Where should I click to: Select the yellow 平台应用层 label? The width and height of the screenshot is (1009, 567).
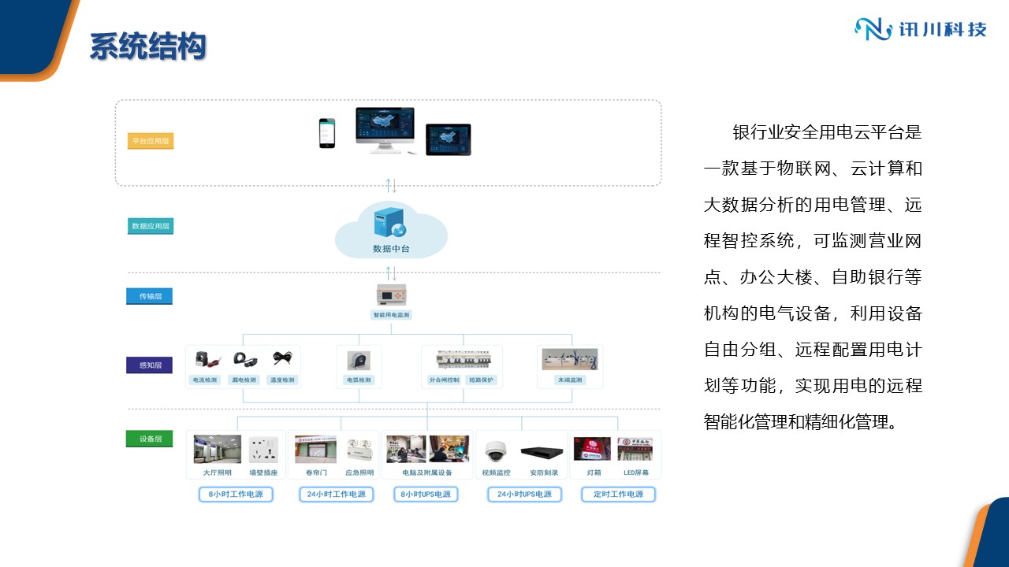click(x=150, y=141)
